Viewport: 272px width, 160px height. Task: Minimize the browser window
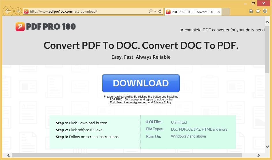pos(245,3)
